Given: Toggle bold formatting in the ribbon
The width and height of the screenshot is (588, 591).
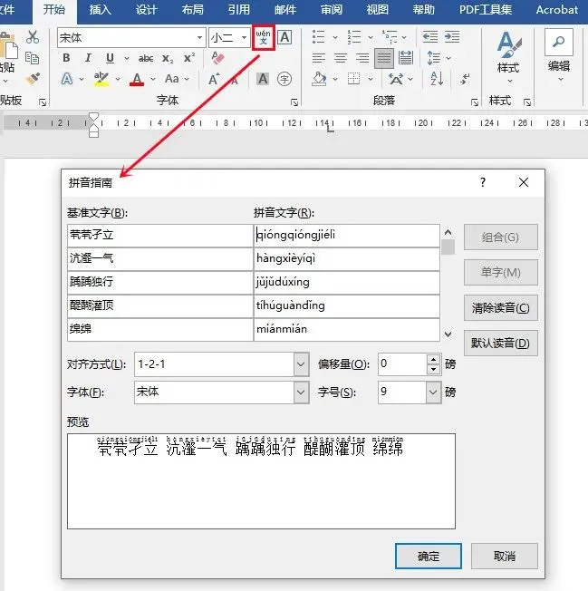Looking at the screenshot, I should point(66,58).
